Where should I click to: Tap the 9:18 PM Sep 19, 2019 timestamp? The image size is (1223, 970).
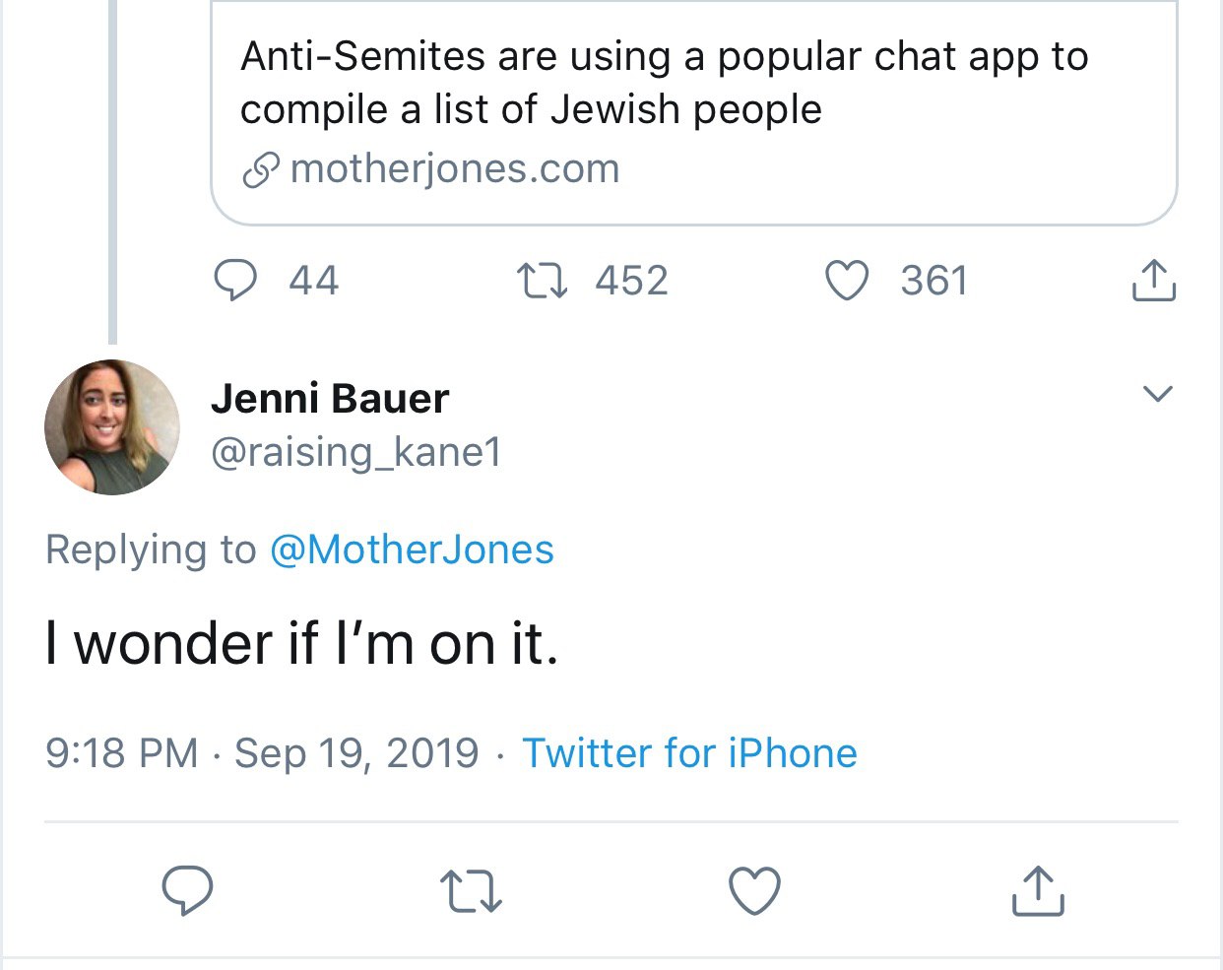pos(262,753)
